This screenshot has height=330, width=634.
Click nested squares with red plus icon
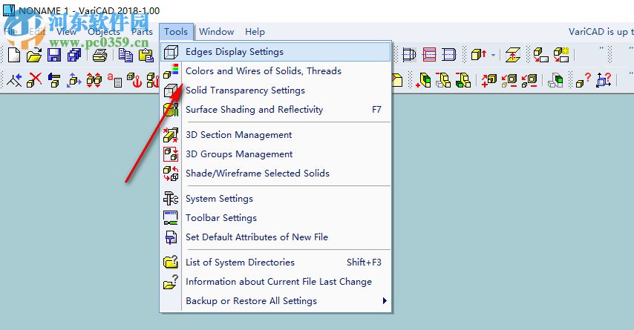point(488,80)
